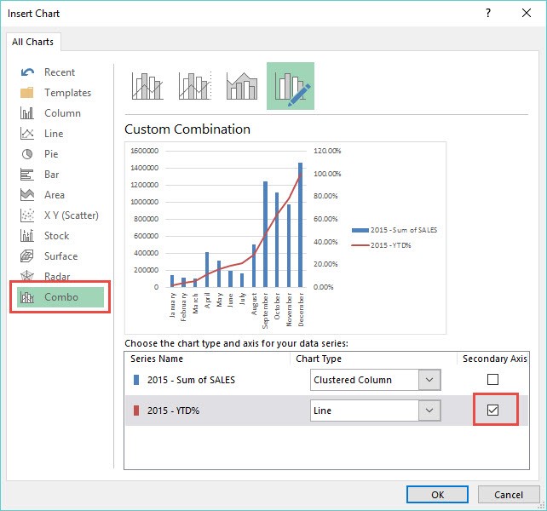547x511 pixels.
Task: Pick Clustered Column - Line on Secondary Axis icon
Action: click(x=195, y=86)
